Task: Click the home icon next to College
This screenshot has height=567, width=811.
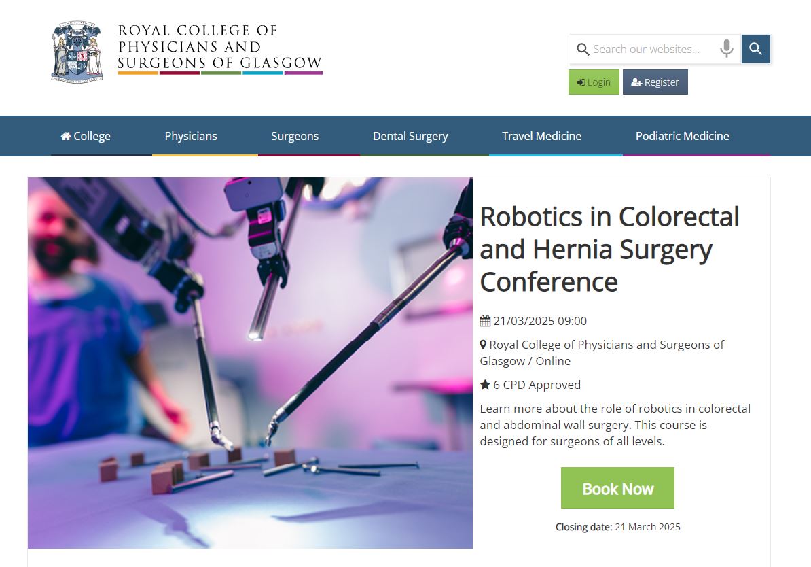Action: pos(68,136)
